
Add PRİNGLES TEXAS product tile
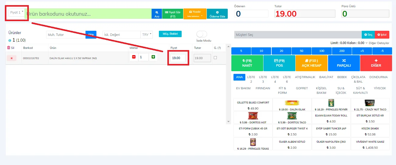(x=253, y=144)
